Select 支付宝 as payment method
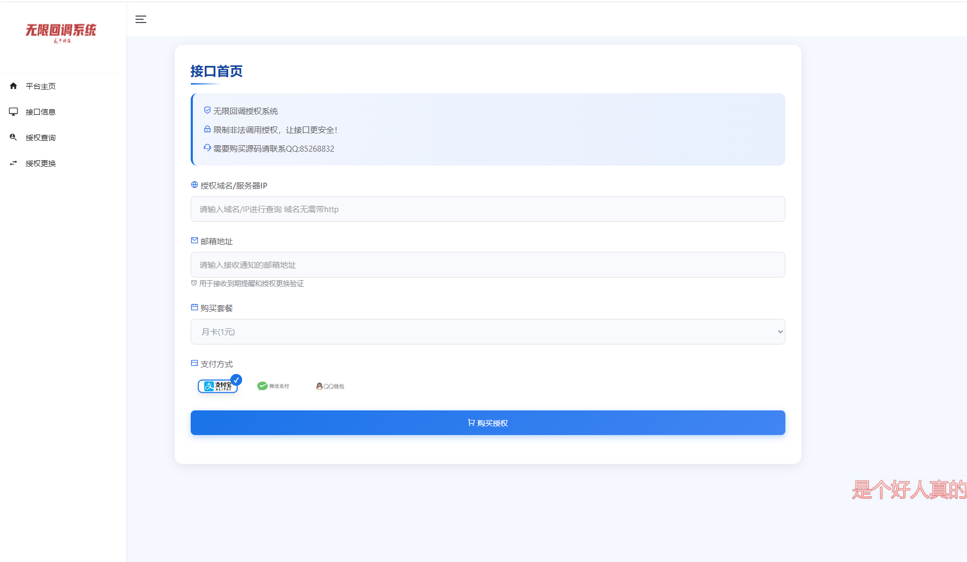Screen dimensions: 967x562 [218, 386]
